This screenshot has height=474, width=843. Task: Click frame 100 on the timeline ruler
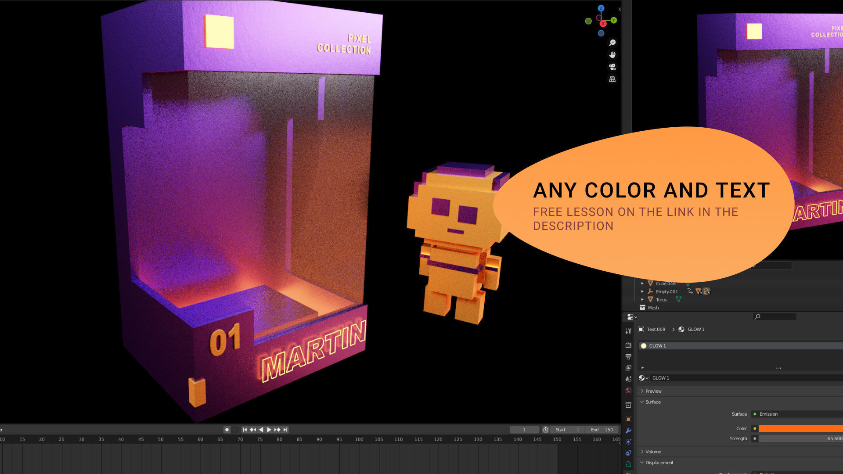359,439
